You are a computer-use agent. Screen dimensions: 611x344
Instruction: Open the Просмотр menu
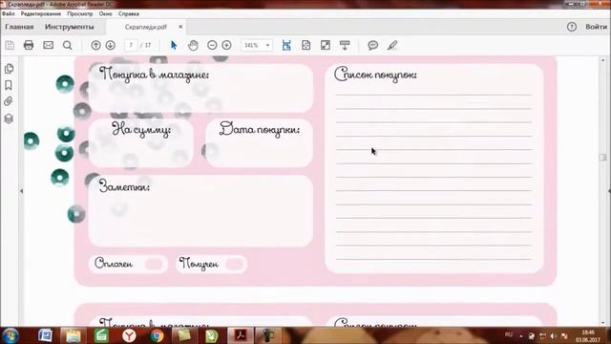80,13
